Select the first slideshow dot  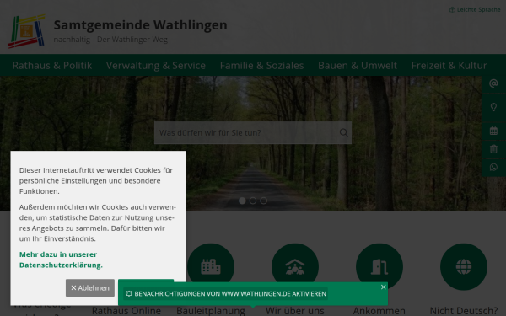[242, 201]
